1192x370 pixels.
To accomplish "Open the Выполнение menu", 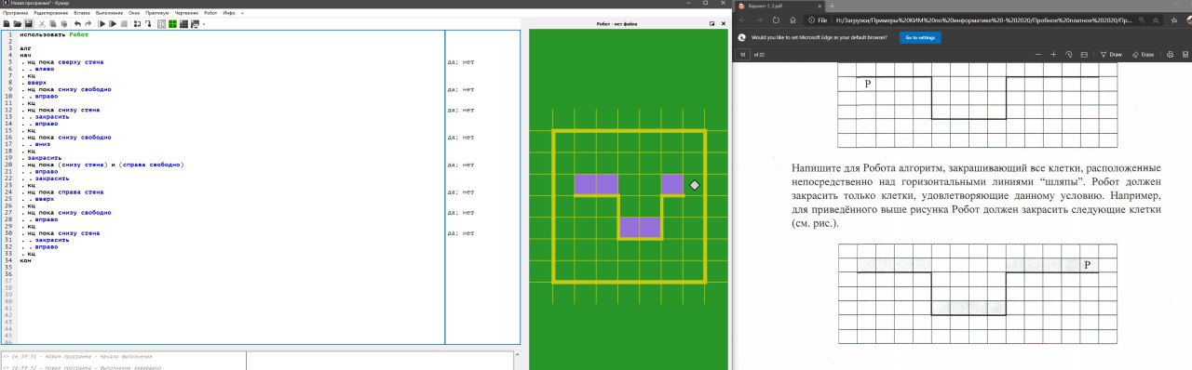I will pos(109,13).
